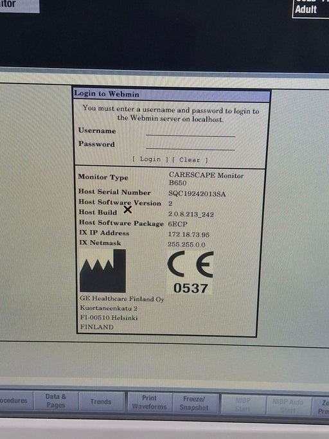Click the Username input field

coord(190,132)
